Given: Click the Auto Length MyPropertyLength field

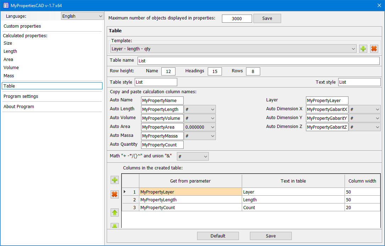Looking at the screenshot, I should [162, 110].
